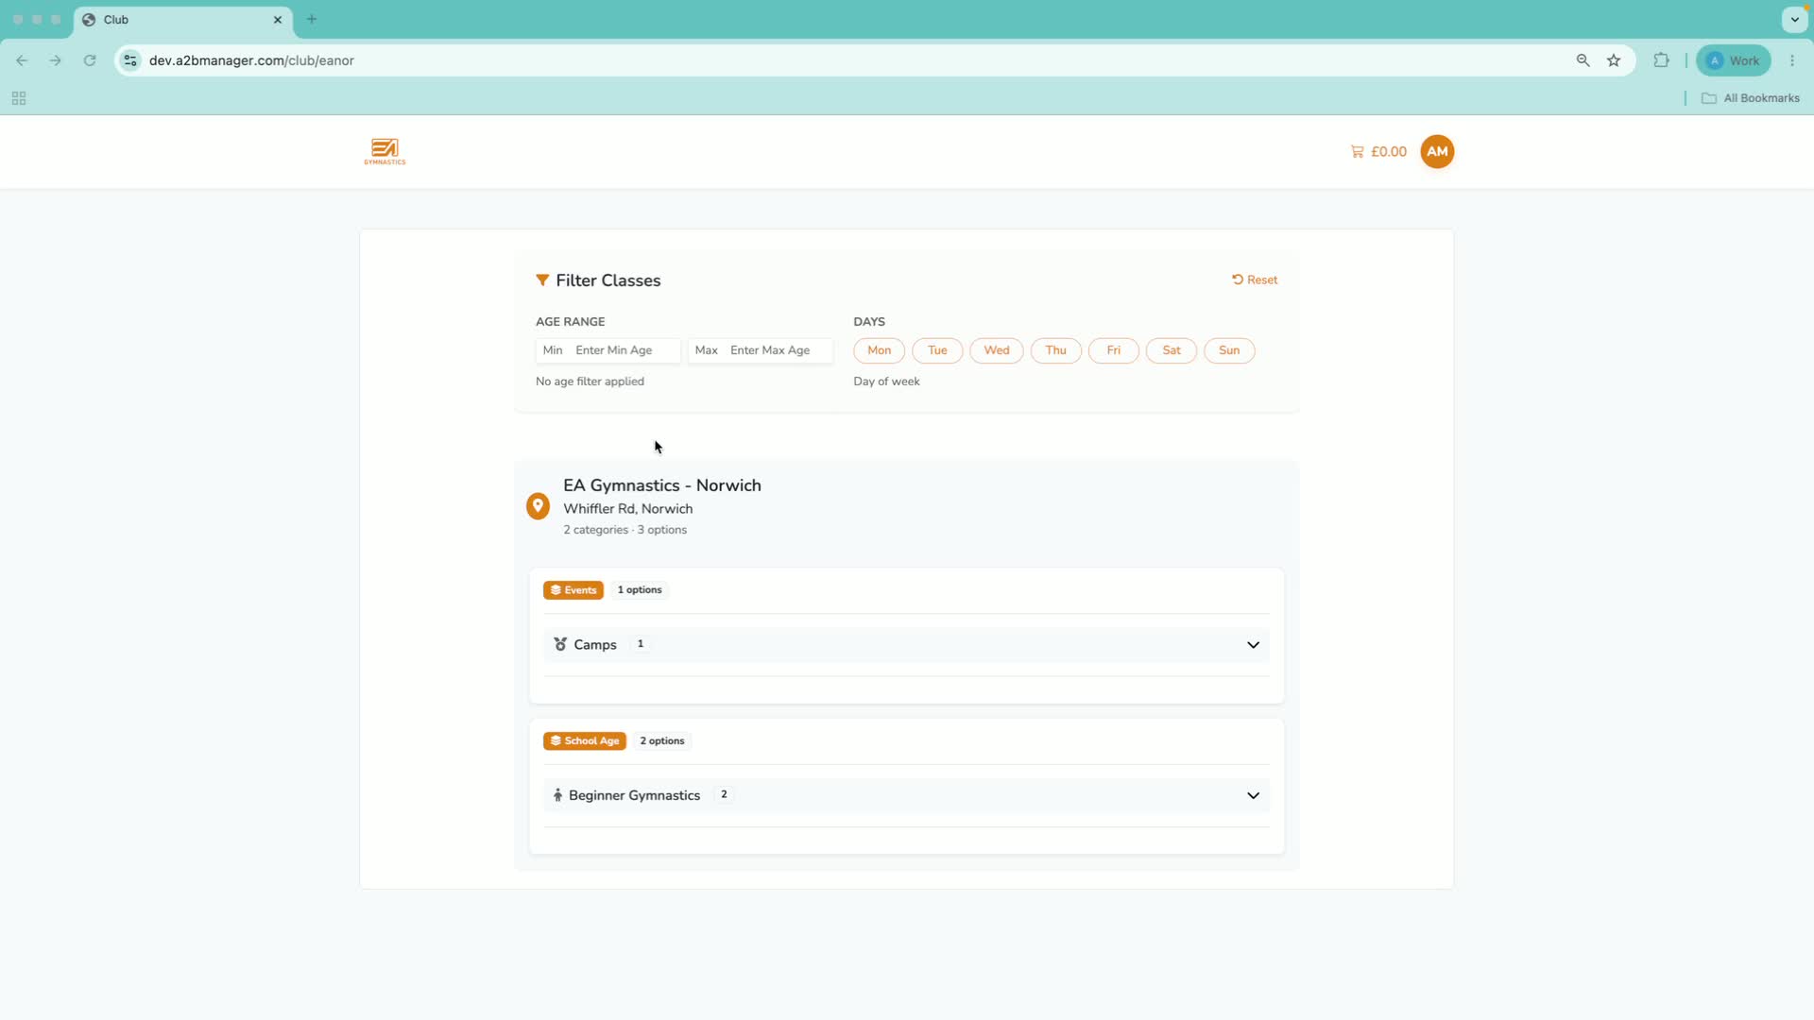1814x1020 pixels.
Task: Toggle the Sat day filter
Action: (x=1171, y=350)
